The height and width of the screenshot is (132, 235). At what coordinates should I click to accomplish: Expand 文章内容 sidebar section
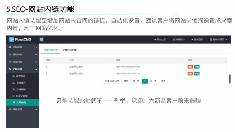tap(22, 62)
